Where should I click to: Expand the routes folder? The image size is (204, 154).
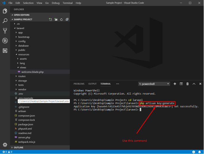pyautogui.click(x=40, y=76)
